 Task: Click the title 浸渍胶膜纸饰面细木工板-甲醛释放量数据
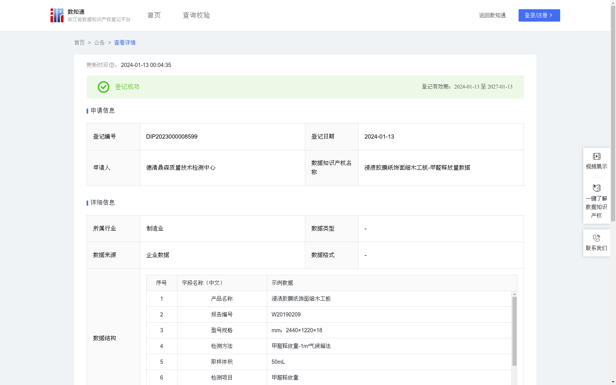tap(417, 168)
